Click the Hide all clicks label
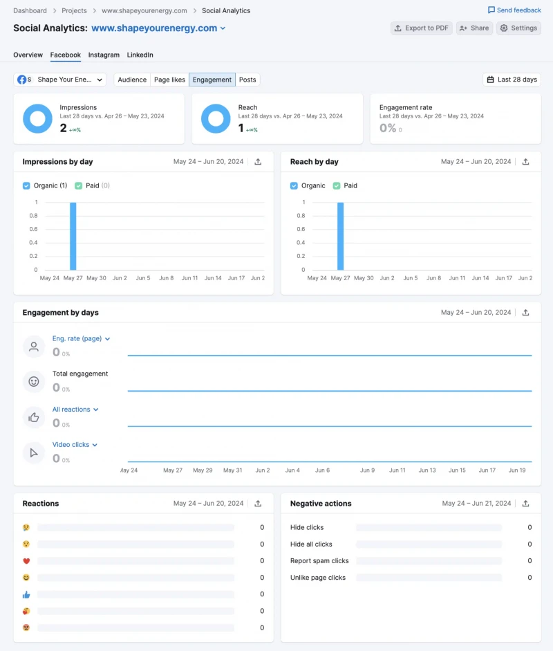The height and width of the screenshot is (651, 553). tap(311, 544)
